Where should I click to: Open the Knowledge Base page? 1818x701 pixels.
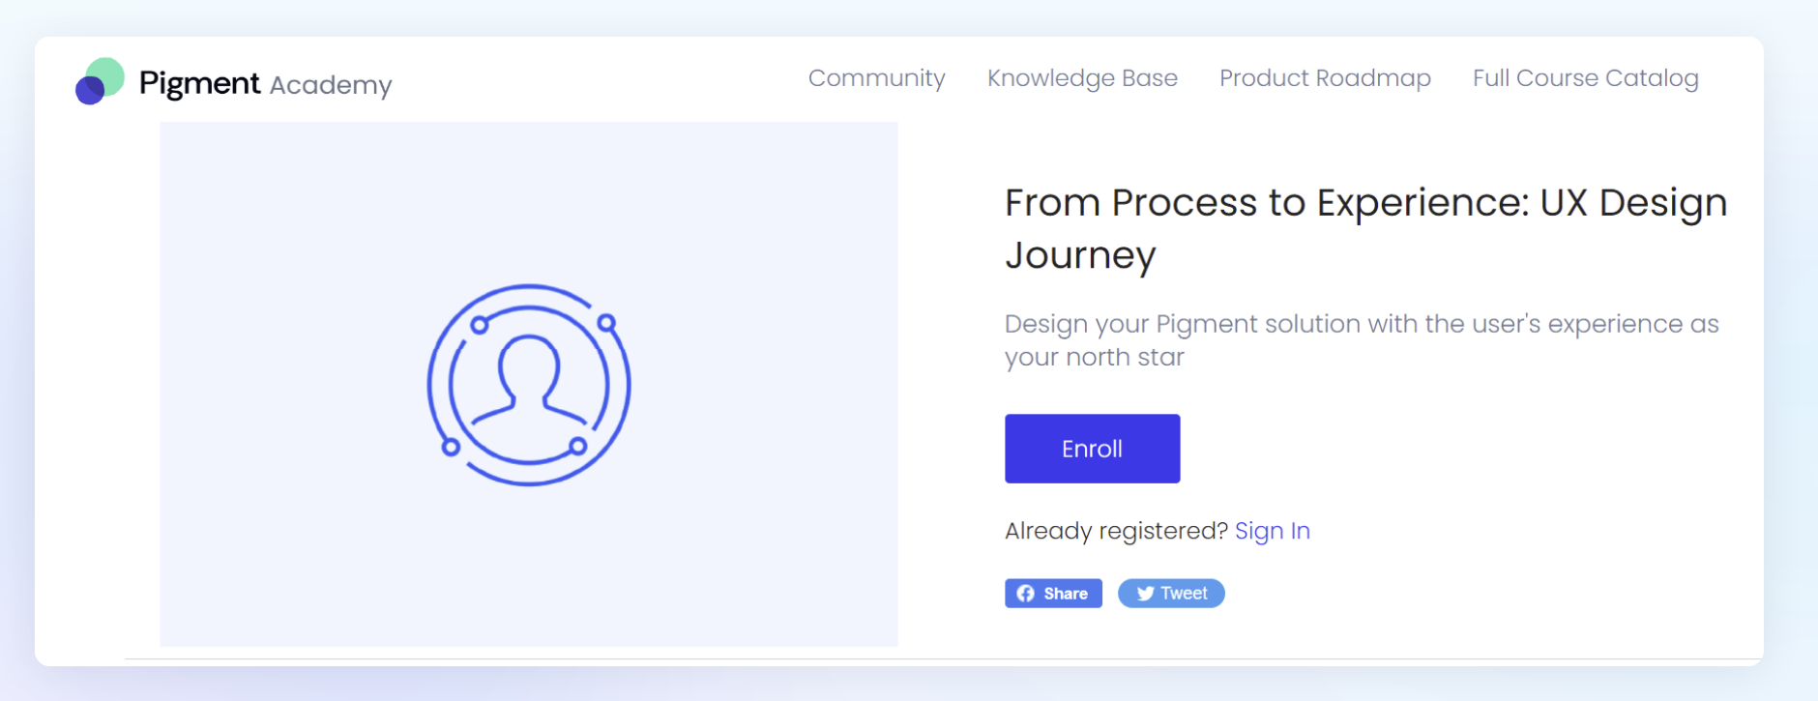point(1082,78)
